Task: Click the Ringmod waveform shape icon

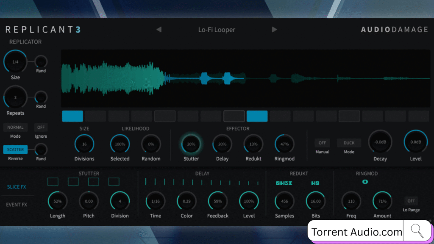Action: (365, 182)
